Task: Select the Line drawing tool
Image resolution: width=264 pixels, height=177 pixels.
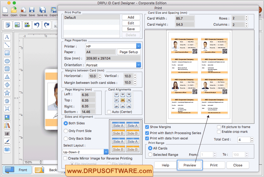Action: pyautogui.click(x=7, y=45)
